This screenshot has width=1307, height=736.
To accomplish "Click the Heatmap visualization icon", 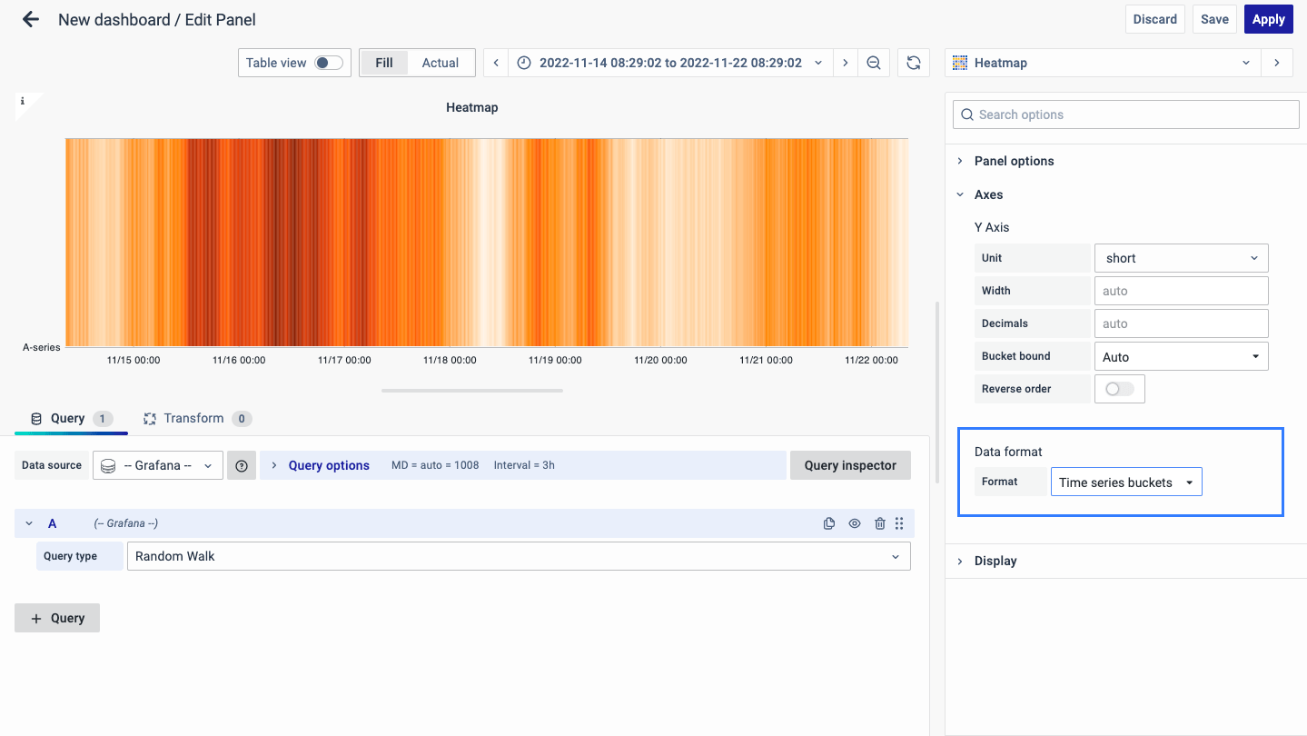I will click(x=960, y=63).
